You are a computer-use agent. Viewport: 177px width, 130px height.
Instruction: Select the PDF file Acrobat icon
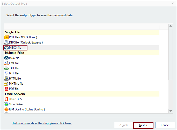click(x=6, y=89)
